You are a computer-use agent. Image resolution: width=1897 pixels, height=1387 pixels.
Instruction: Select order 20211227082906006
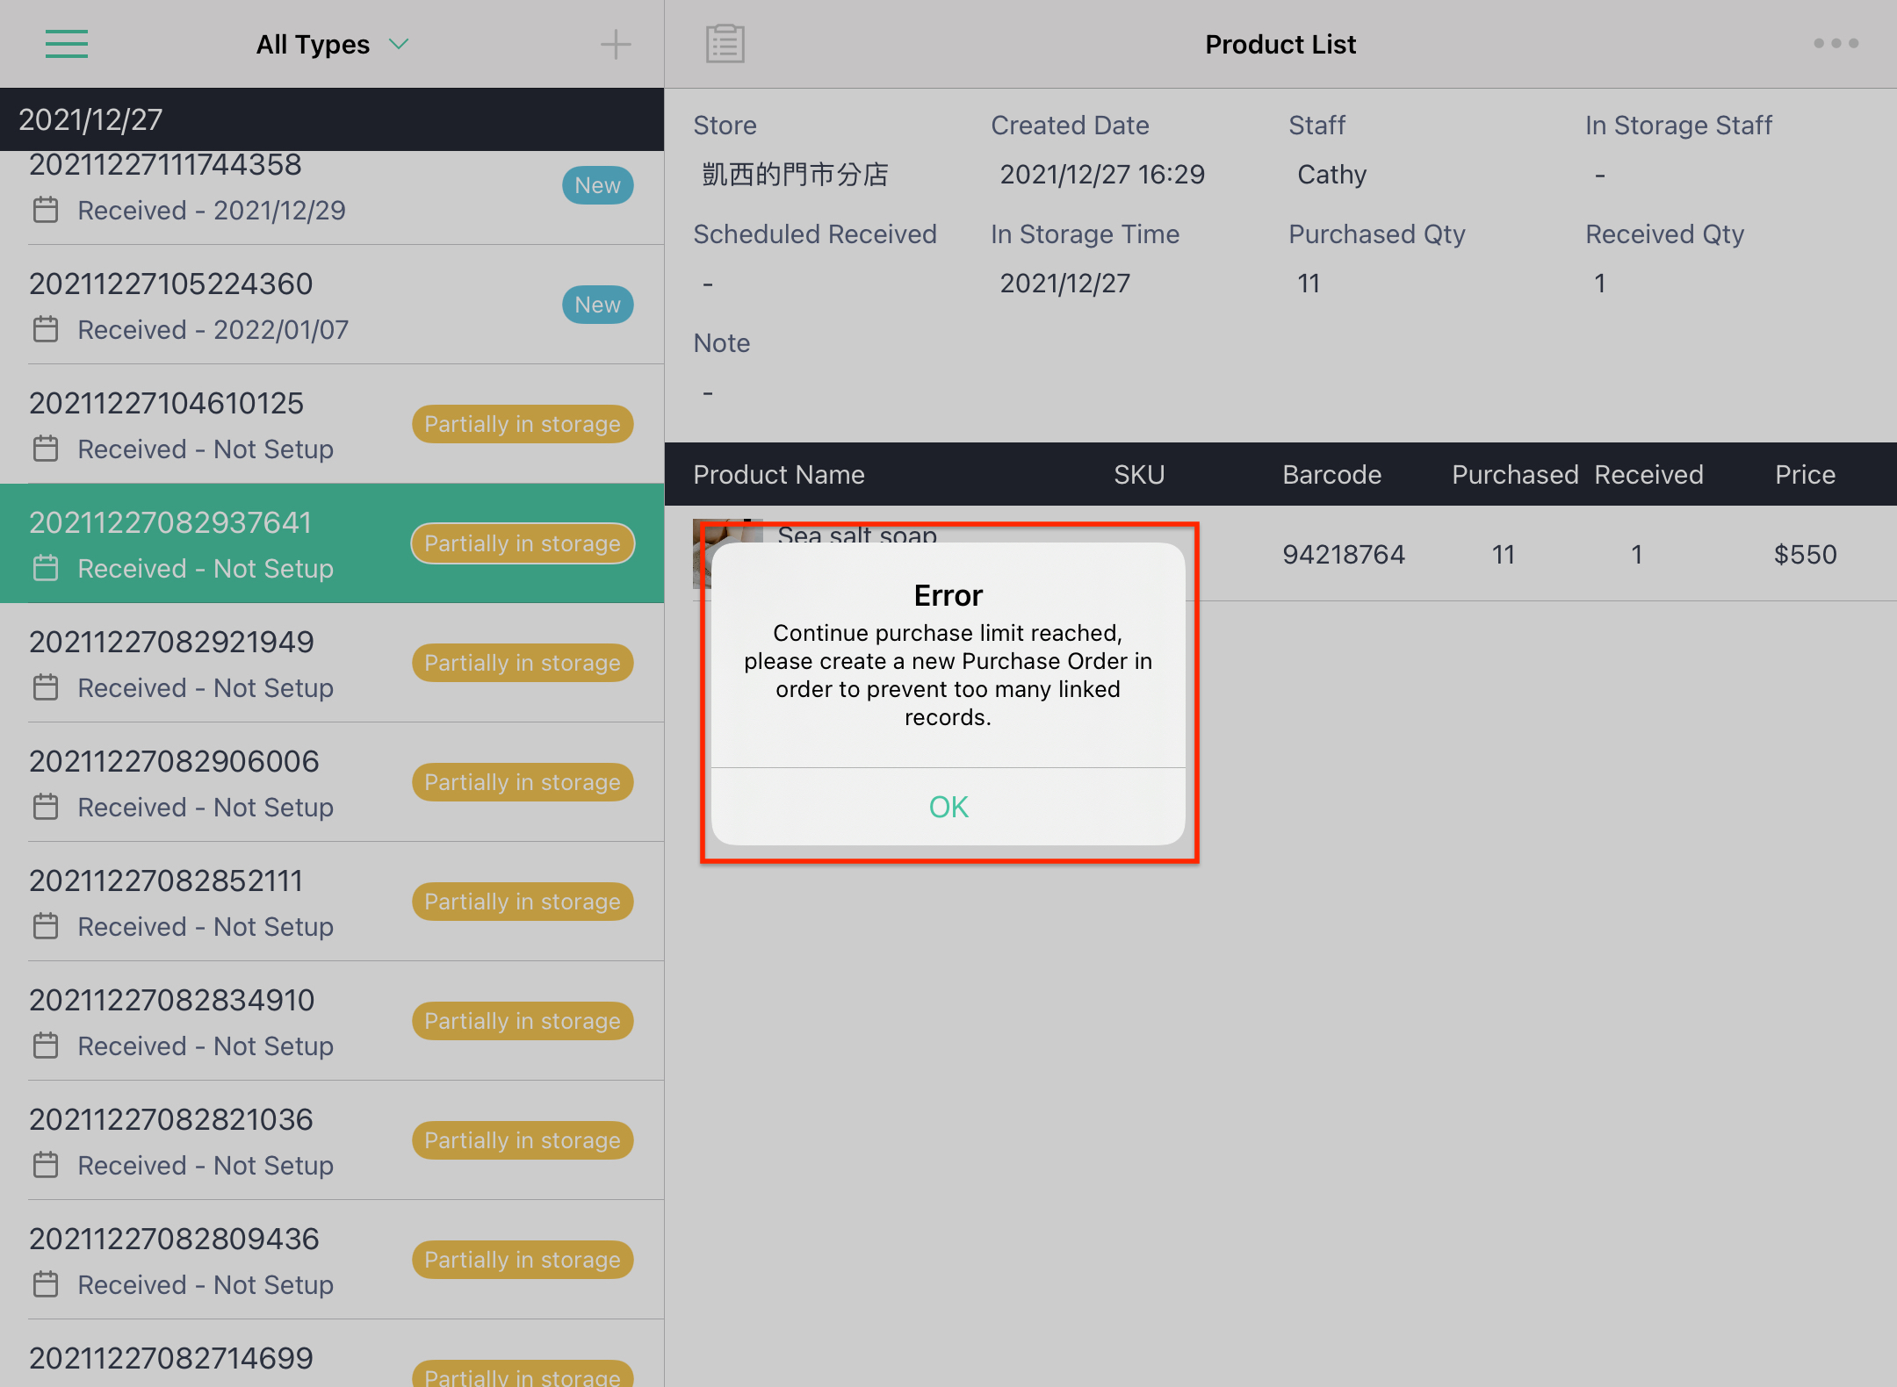(332, 783)
